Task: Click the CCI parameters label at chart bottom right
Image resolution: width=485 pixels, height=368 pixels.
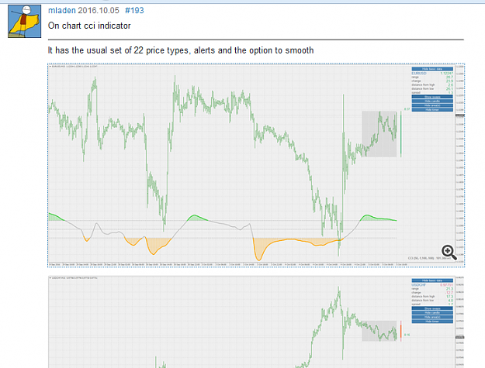Action: coord(429,258)
